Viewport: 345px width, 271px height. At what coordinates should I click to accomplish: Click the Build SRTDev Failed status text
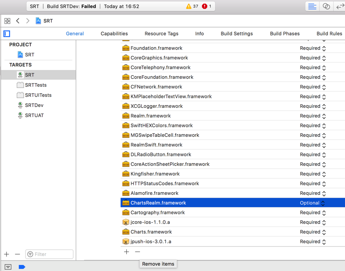tap(71, 6)
